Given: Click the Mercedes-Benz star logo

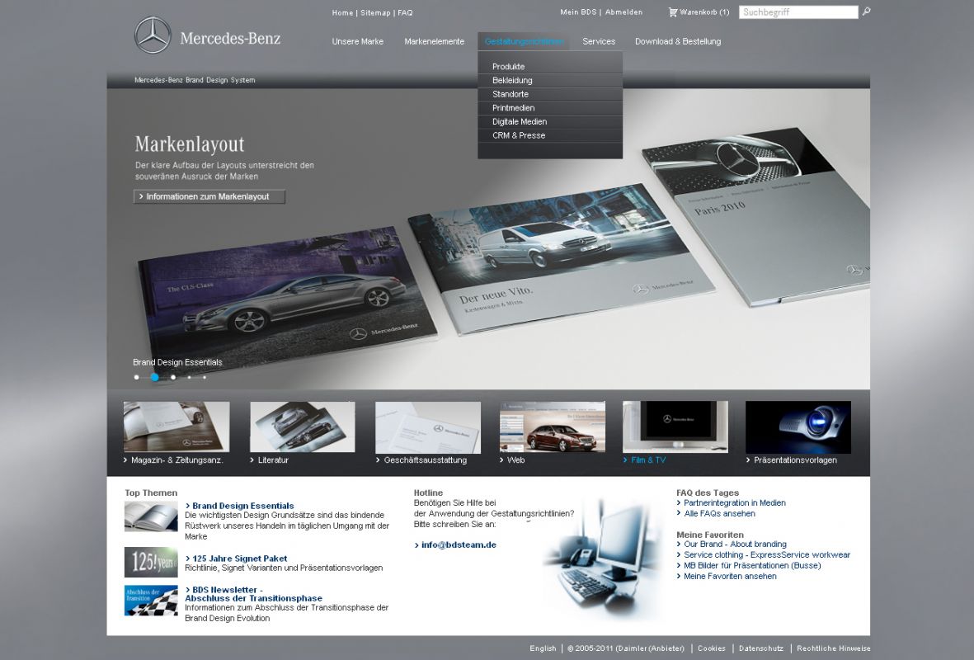Looking at the screenshot, I should tap(153, 35).
